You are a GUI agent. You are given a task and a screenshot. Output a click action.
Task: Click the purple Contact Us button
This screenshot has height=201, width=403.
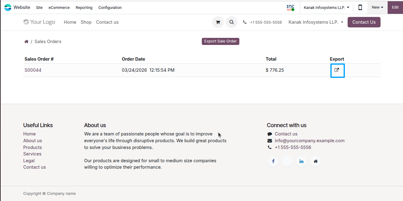pos(364,22)
